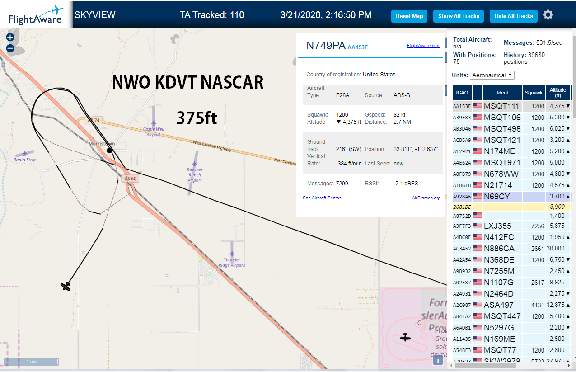Select the aircraft over the proving grounds
The height and width of the screenshot is (372, 576).
coord(405,337)
